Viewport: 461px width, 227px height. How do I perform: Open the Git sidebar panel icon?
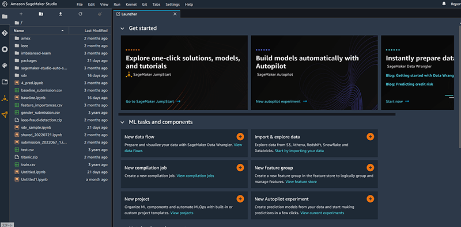tap(5, 33)
